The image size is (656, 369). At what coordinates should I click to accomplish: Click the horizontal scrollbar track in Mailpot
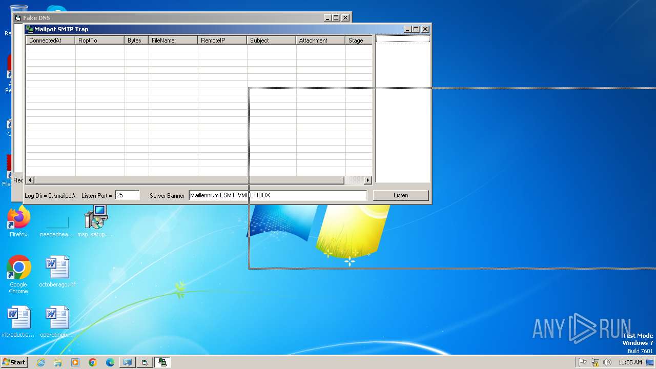354,180
